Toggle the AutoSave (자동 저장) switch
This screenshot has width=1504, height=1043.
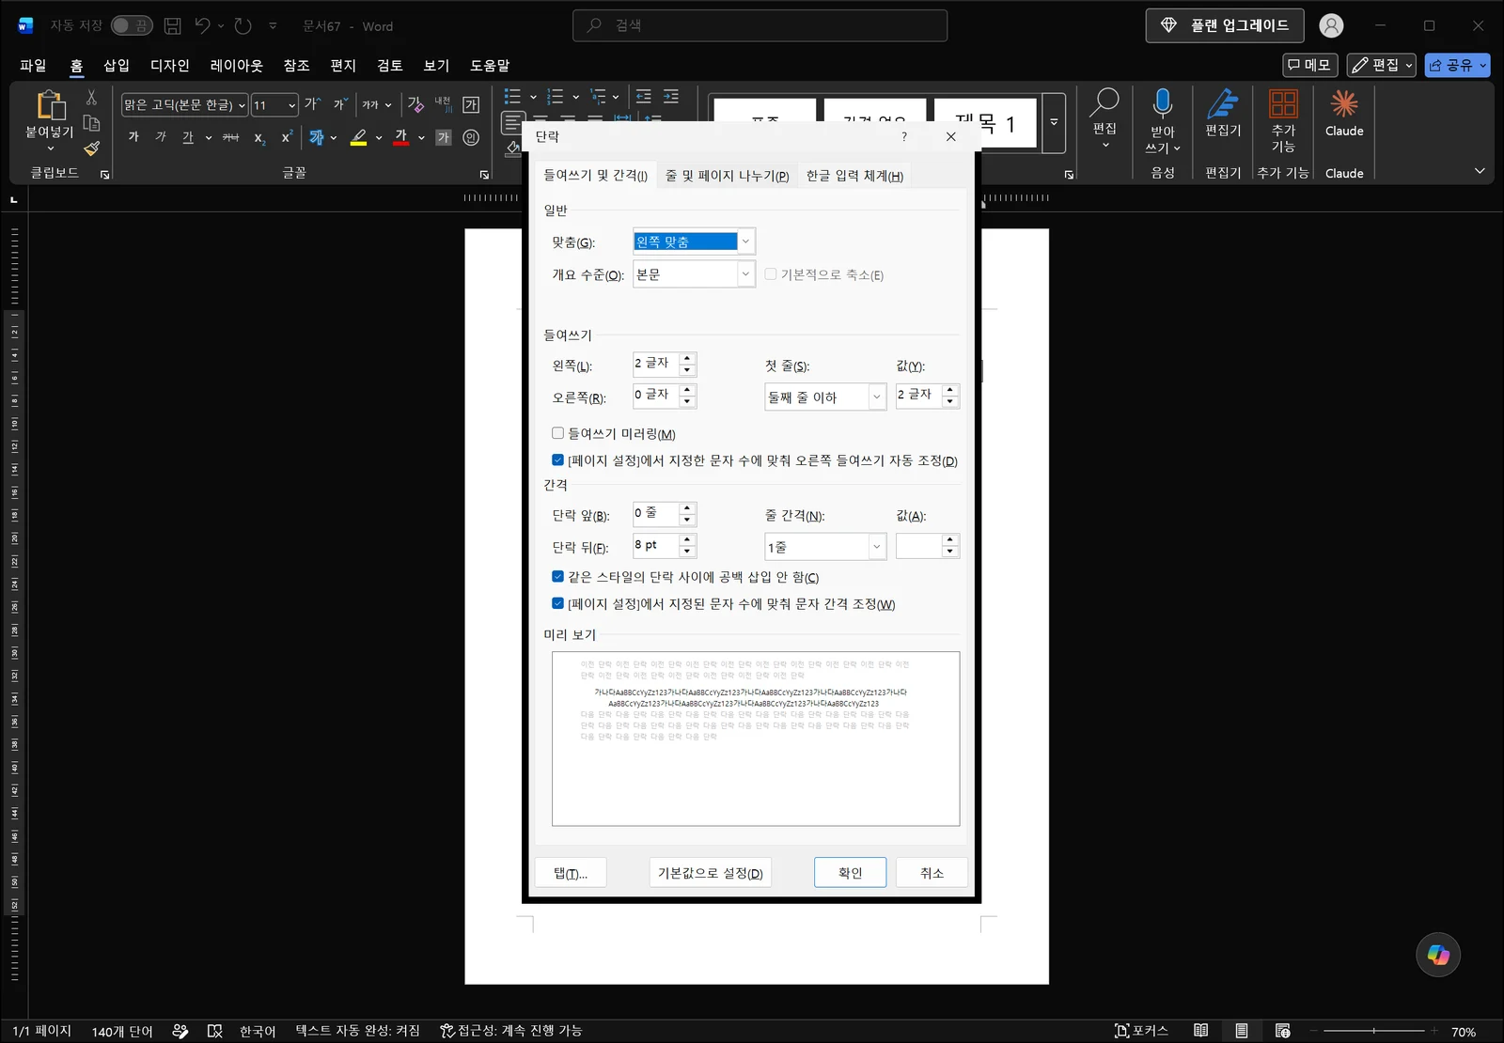pyautogui.click(x=132, y=25)
